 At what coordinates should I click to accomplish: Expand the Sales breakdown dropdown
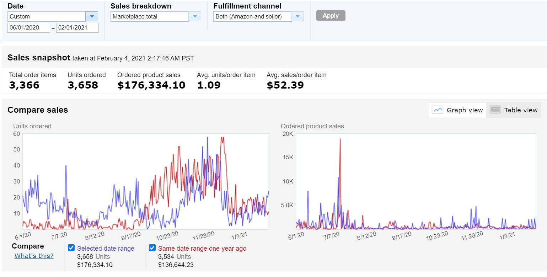pos(194,16)
